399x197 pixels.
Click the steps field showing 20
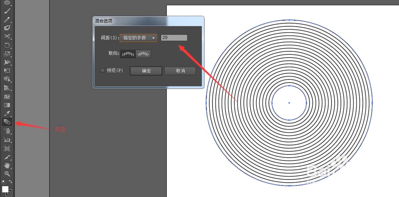174,37
